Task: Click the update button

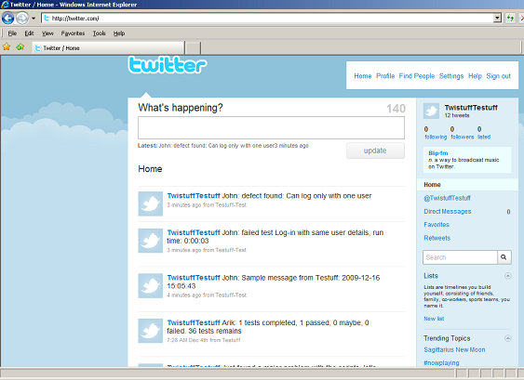Action: click(x=375, y=151)
